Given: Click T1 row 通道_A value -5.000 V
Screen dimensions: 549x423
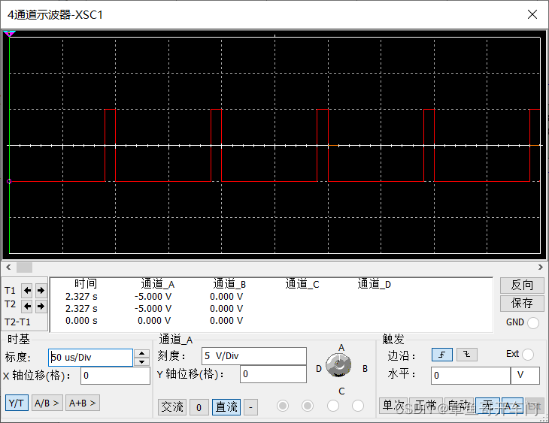Looking at the screenshot, I should click(x=153, y=296).
